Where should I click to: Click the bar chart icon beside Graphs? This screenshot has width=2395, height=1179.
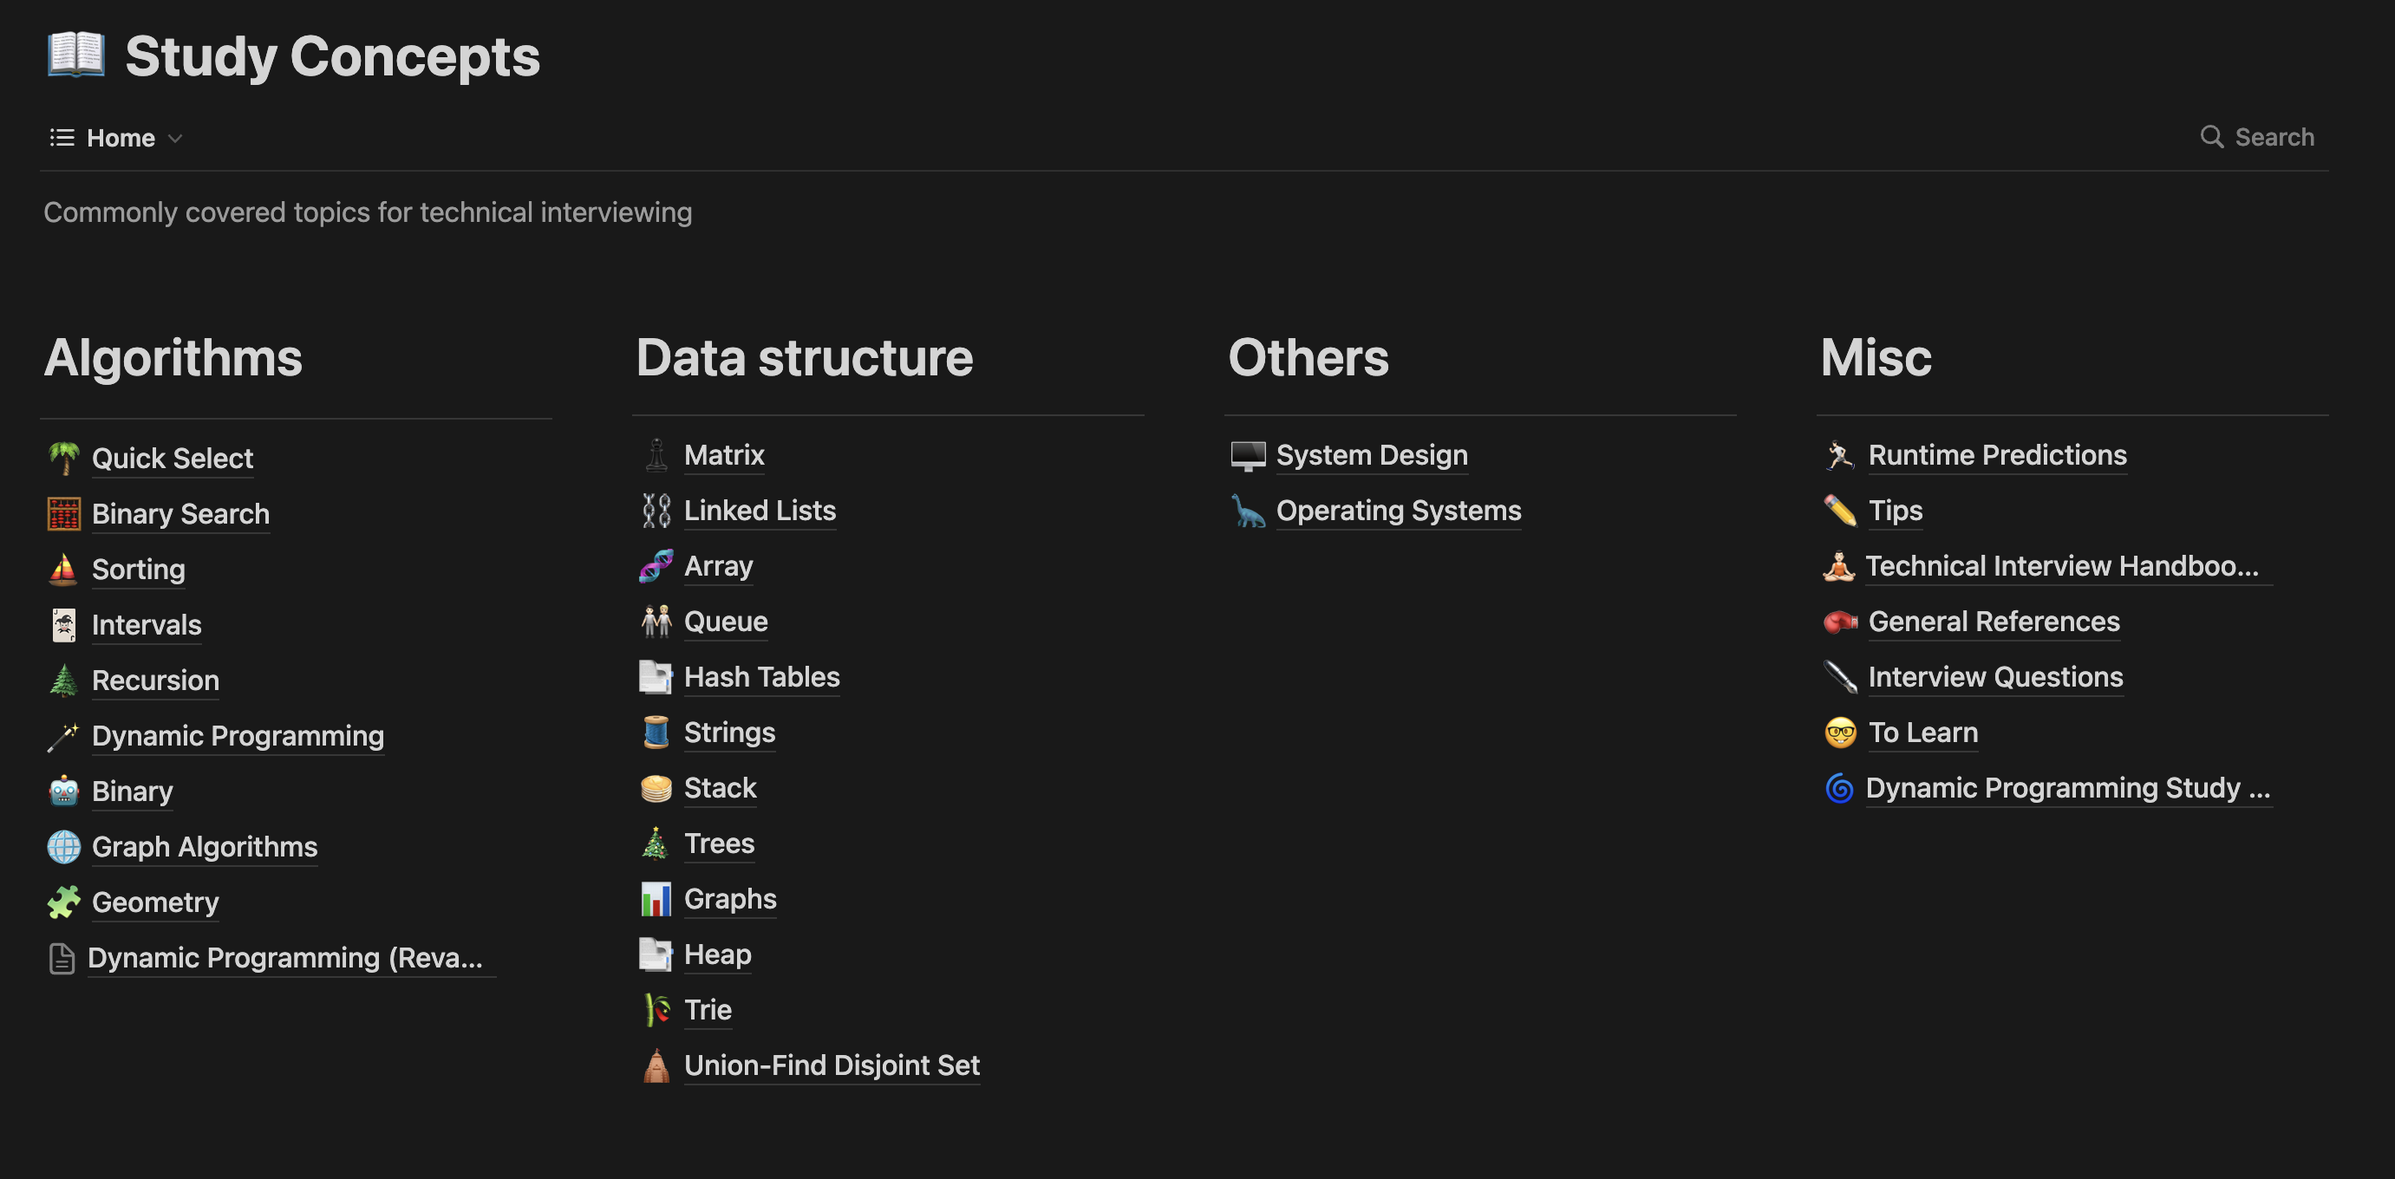click(656, 898)
